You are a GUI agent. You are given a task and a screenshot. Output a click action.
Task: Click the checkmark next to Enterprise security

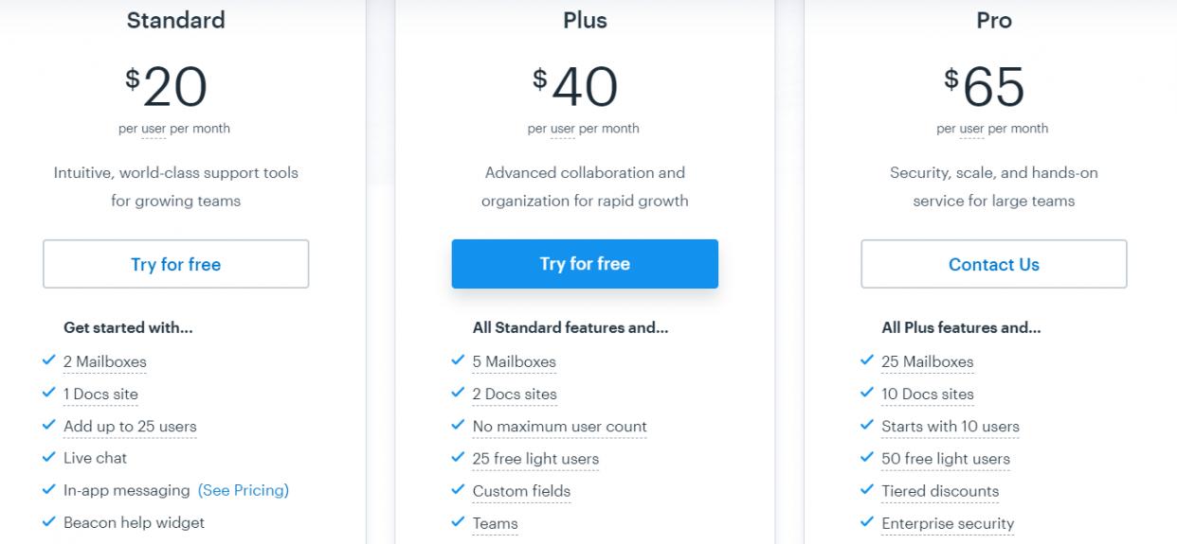tap(867, 522)
